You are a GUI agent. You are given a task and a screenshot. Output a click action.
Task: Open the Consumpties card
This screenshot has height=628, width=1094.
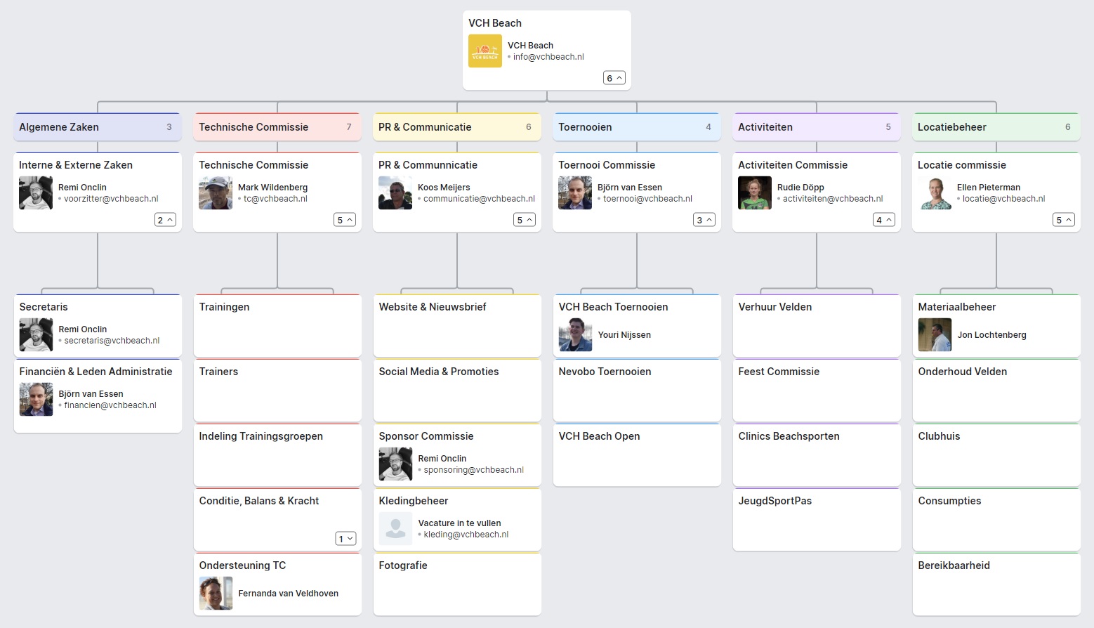pos(996,520)
